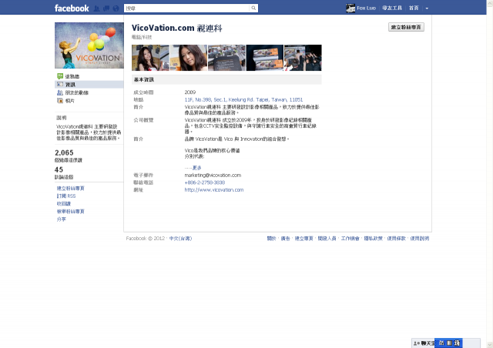Click founding year 2009 text
This screenshot has height=348, width=493.
click(x=190, y=92)
